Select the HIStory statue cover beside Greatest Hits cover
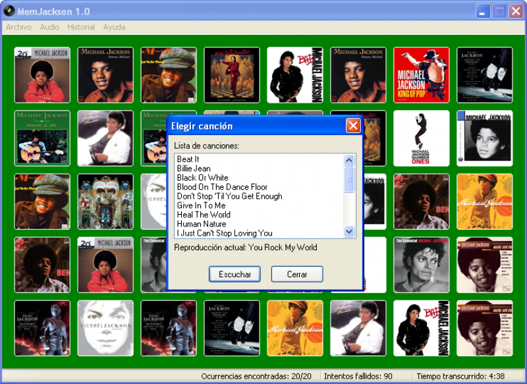 coord(169,328)
